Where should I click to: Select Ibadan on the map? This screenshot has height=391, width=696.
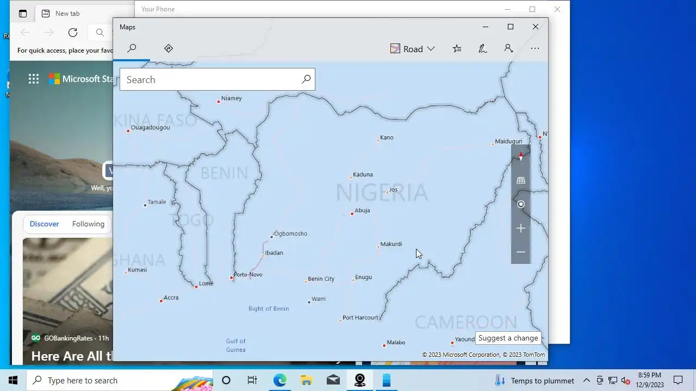(x=274, y=253)
